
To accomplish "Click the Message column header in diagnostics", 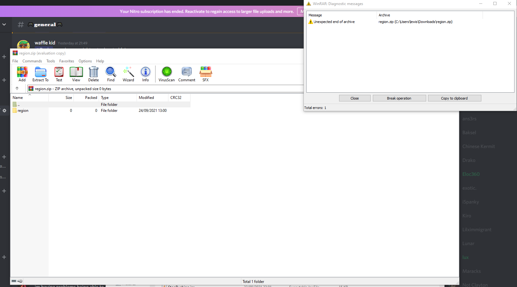I will [342, 15].
